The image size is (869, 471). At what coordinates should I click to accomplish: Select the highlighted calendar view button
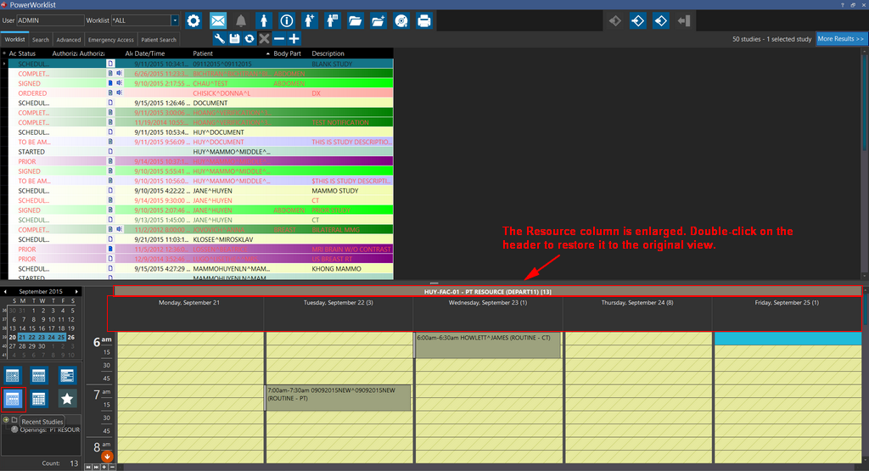[x=14, y=398]
